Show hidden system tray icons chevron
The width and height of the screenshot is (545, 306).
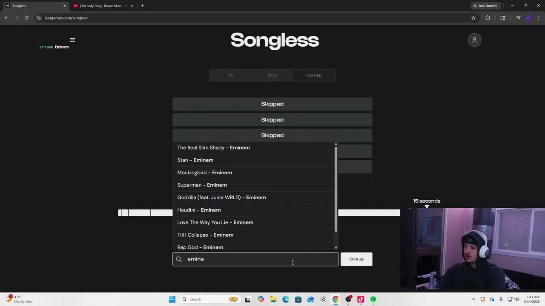pos(473,299)
